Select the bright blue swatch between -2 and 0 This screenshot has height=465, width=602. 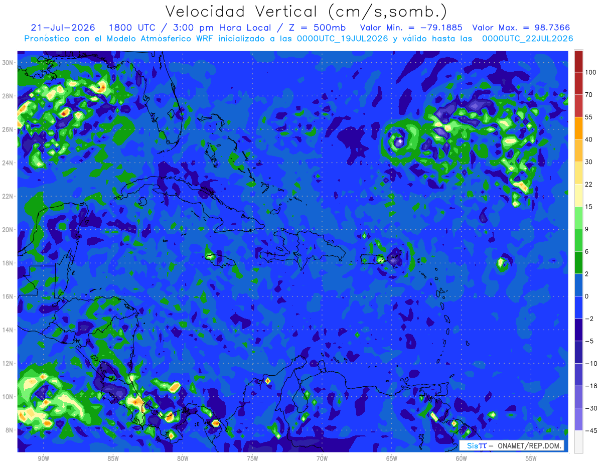click(578, 307)
